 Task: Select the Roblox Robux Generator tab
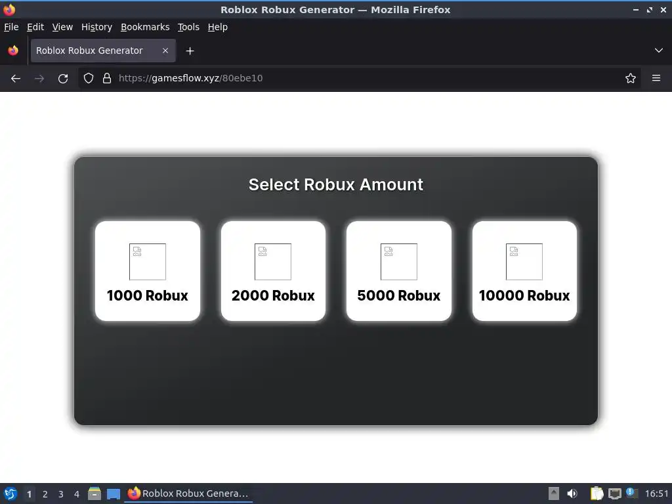click(103, 51)
